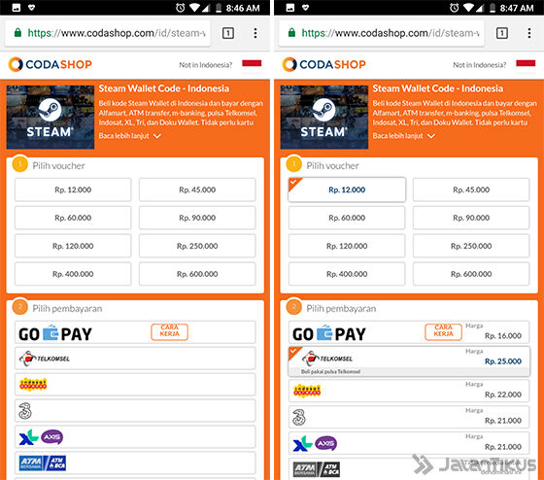Pick Tri (3) payment on left screen
544x480 pixels.
135,411
